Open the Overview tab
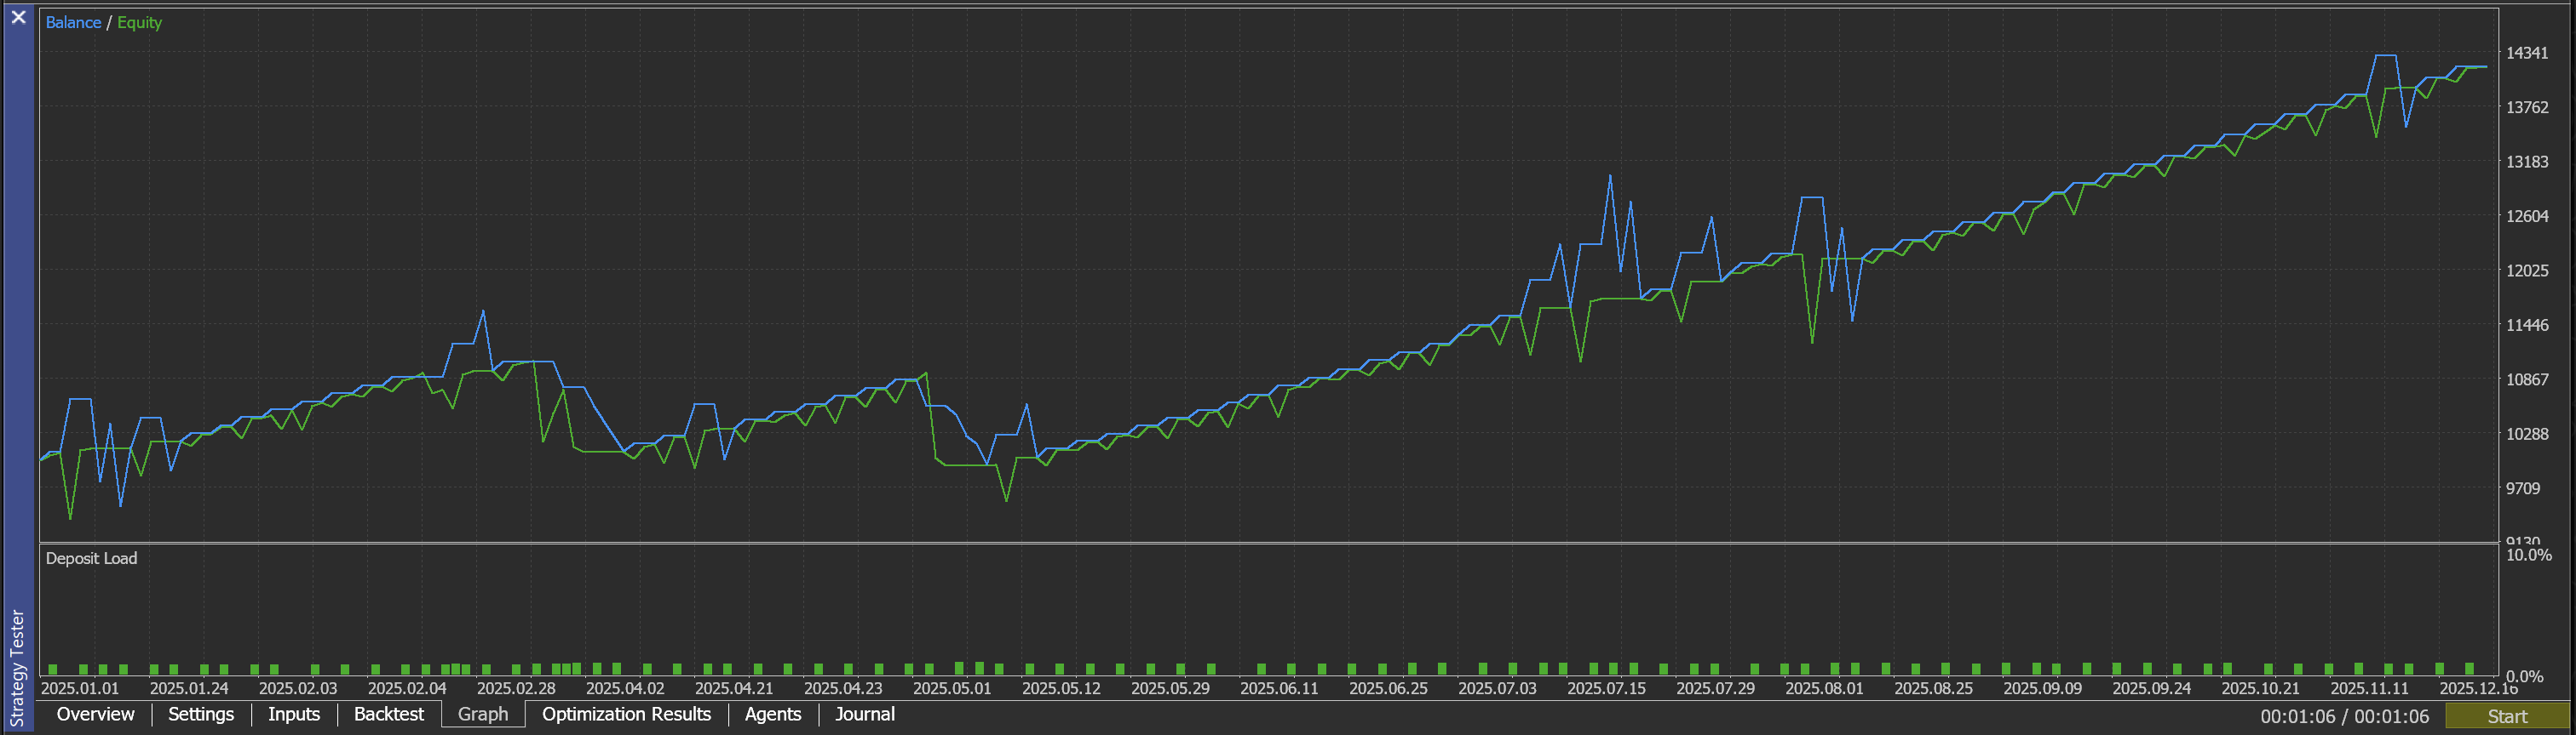This screenshot has height=735, width=2576. tap(95, 714)
